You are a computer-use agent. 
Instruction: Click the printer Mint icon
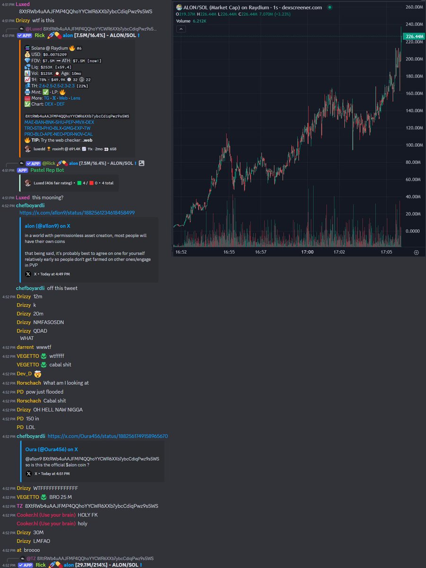click(27, 92)
